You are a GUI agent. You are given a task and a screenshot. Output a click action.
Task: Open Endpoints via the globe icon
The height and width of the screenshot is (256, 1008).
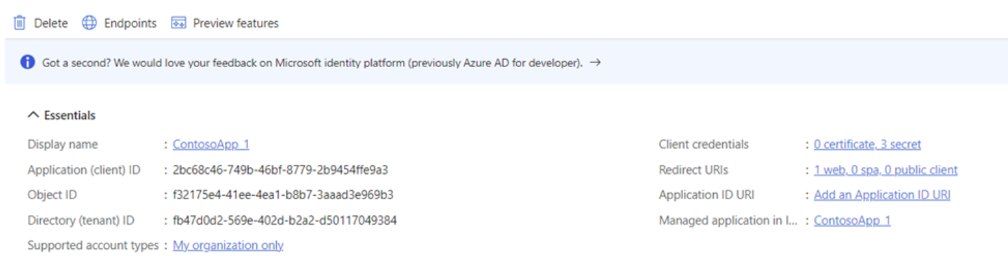coord(90,23)
